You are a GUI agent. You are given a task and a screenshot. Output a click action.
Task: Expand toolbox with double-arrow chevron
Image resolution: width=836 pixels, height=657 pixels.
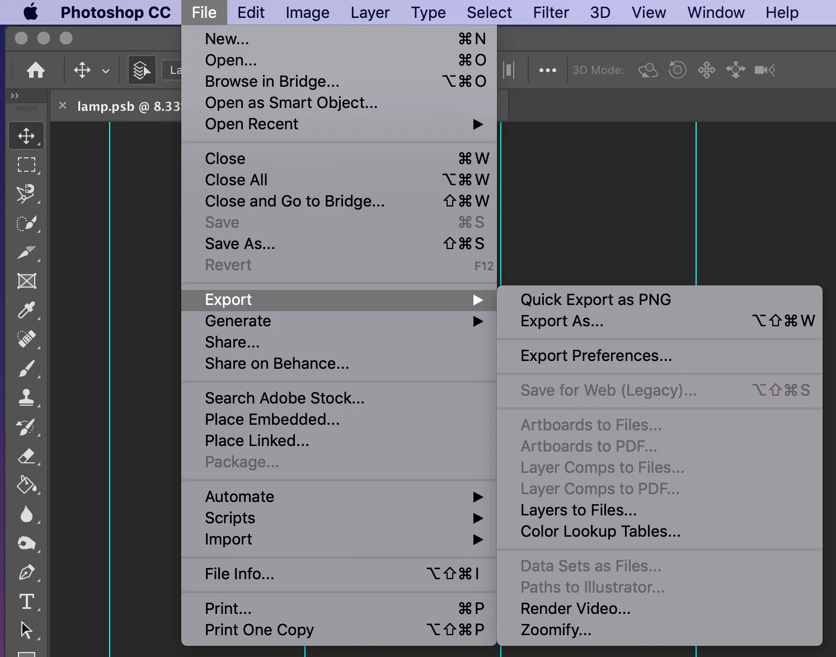click(15, 96)
